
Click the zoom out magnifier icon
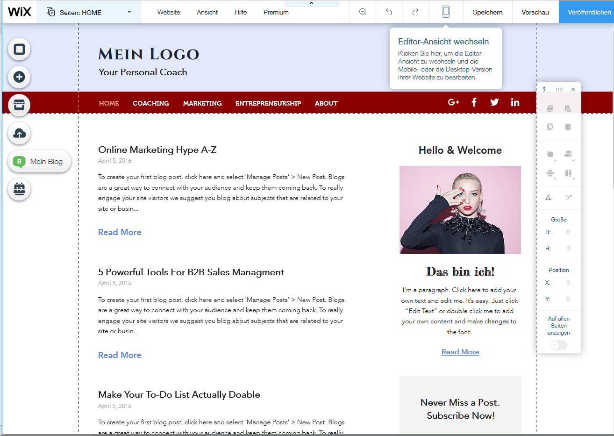(363, 12)
